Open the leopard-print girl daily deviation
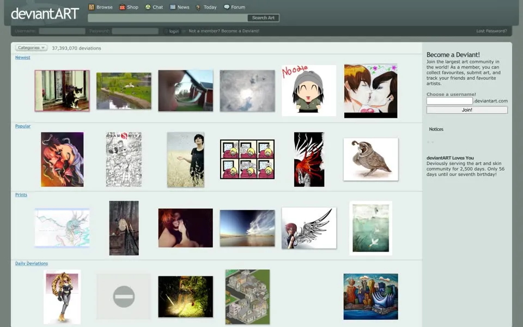523x327 pixels. [x=62, y=297]
